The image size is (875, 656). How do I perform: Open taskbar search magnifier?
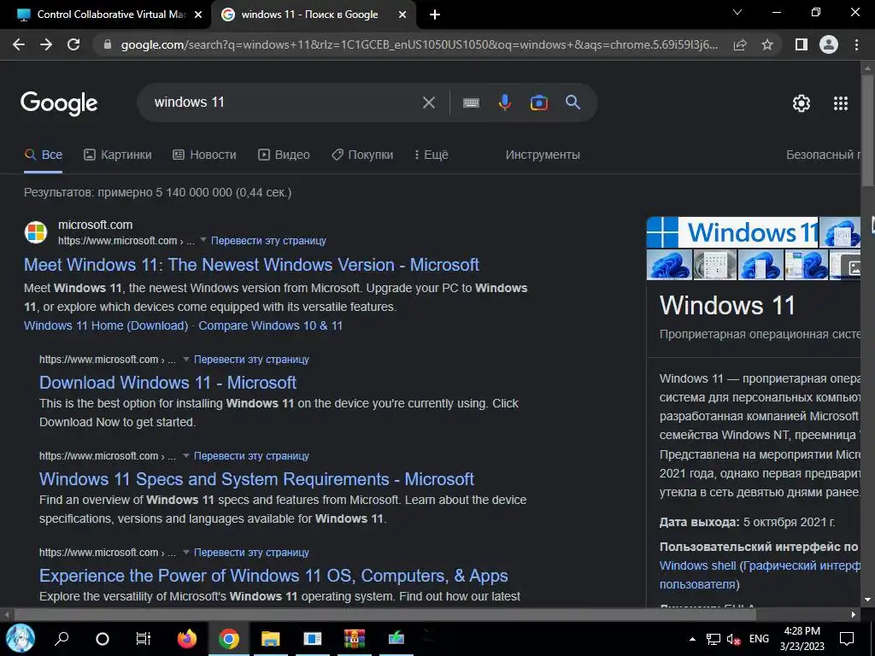(x=62, y=638)
